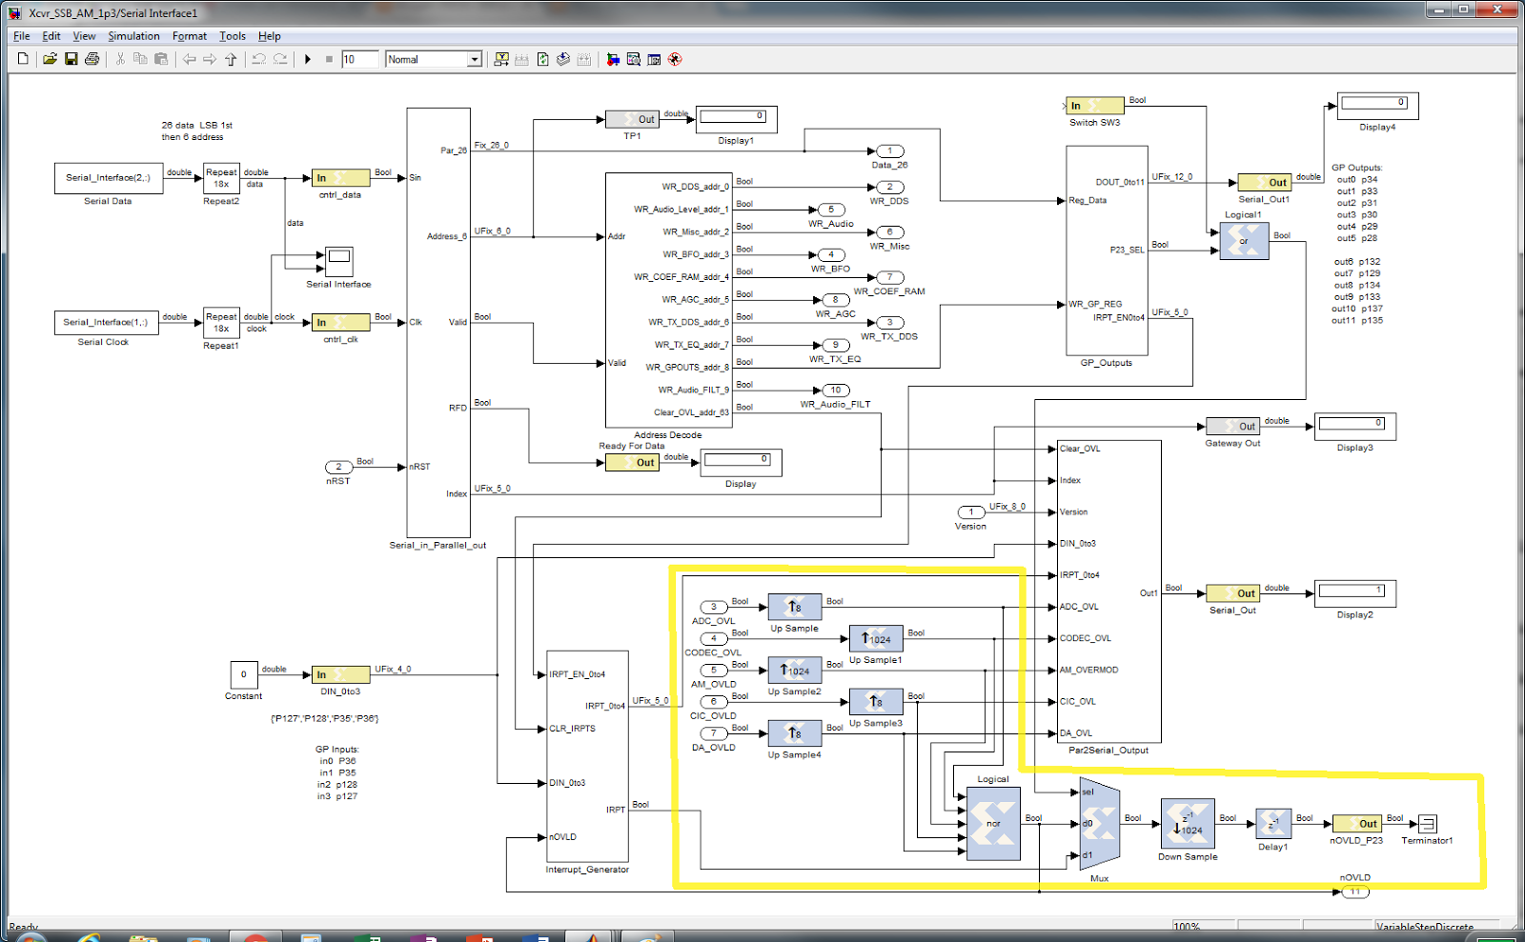Click the red debug icon in toolbar
This screenshot has height=942, width=1525.
pyautogui.click(x=675, y=59)
